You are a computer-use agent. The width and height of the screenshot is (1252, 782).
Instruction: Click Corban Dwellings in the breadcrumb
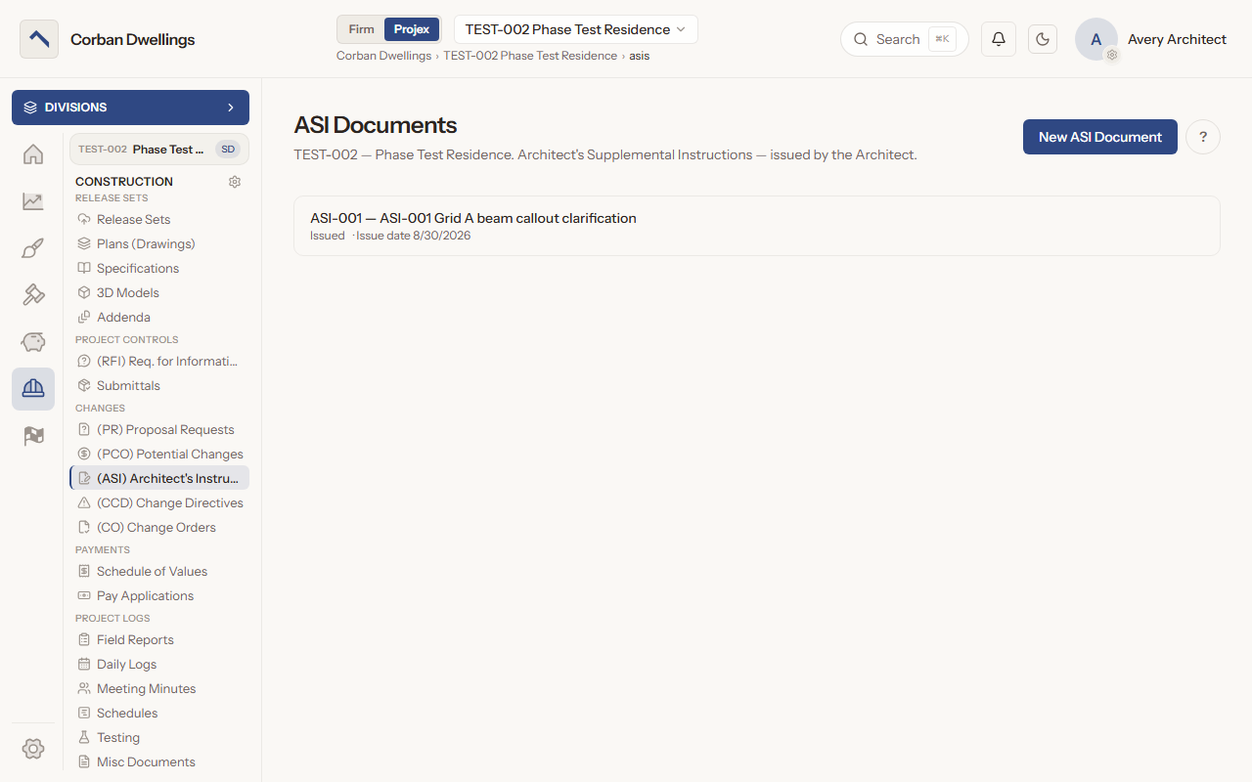click(x=383, y=56)
